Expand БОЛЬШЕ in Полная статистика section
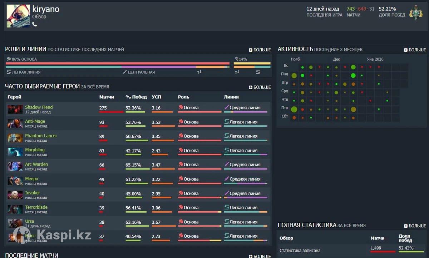Screen dimensions: 429x258 415,226
